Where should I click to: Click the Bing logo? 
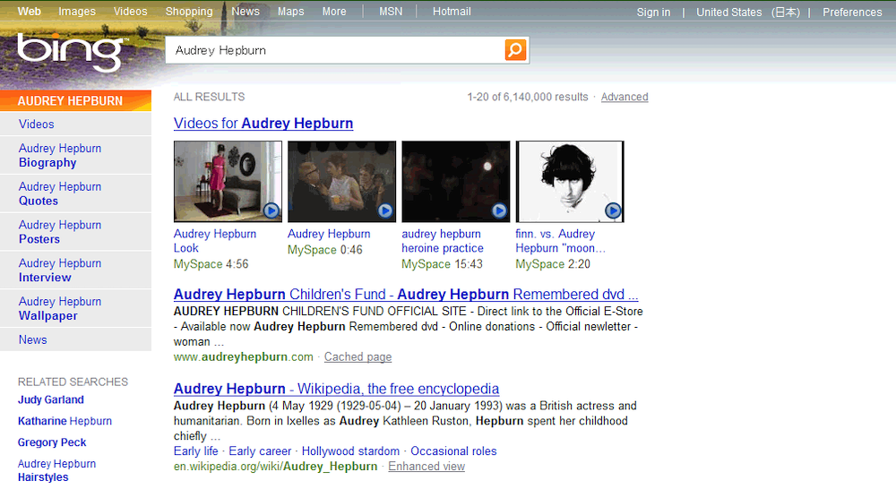[70, 52]
